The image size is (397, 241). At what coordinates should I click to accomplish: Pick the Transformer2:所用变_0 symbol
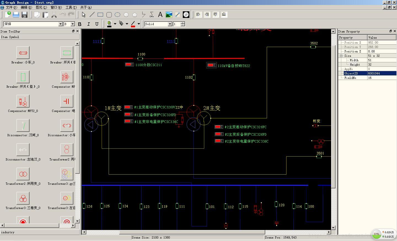coord(23,174)
